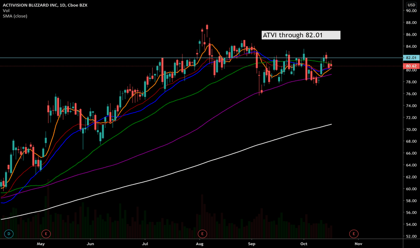Click the May label on time axis

(41, 243)
